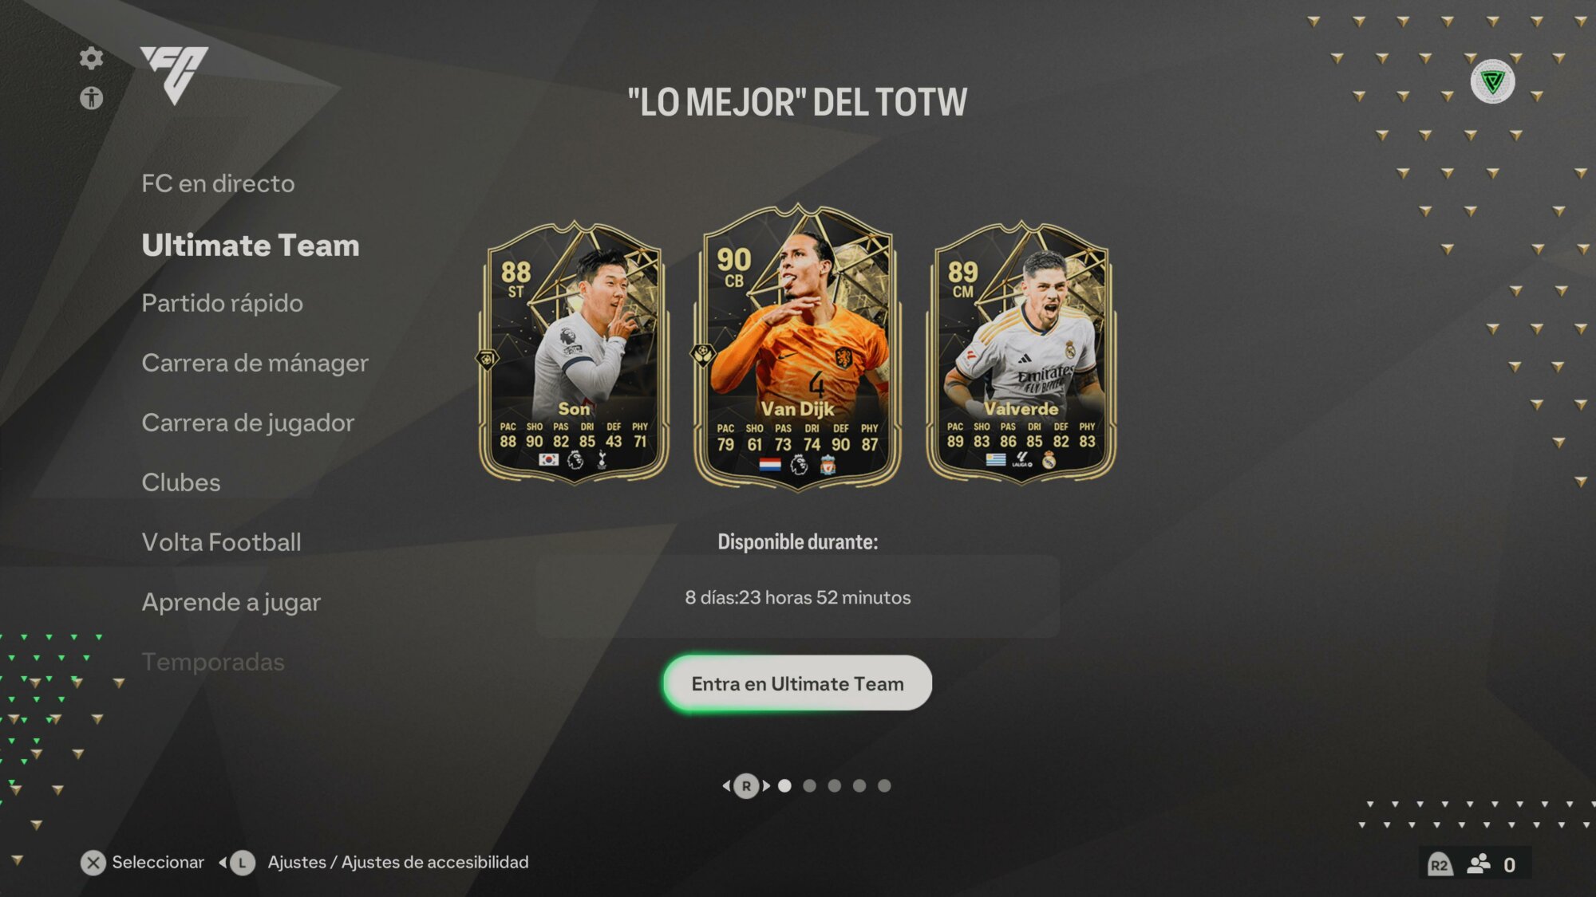Screen dimensions: 1596x897
Task: Select the fifth carousel page dot
Action: coord(884,785)
